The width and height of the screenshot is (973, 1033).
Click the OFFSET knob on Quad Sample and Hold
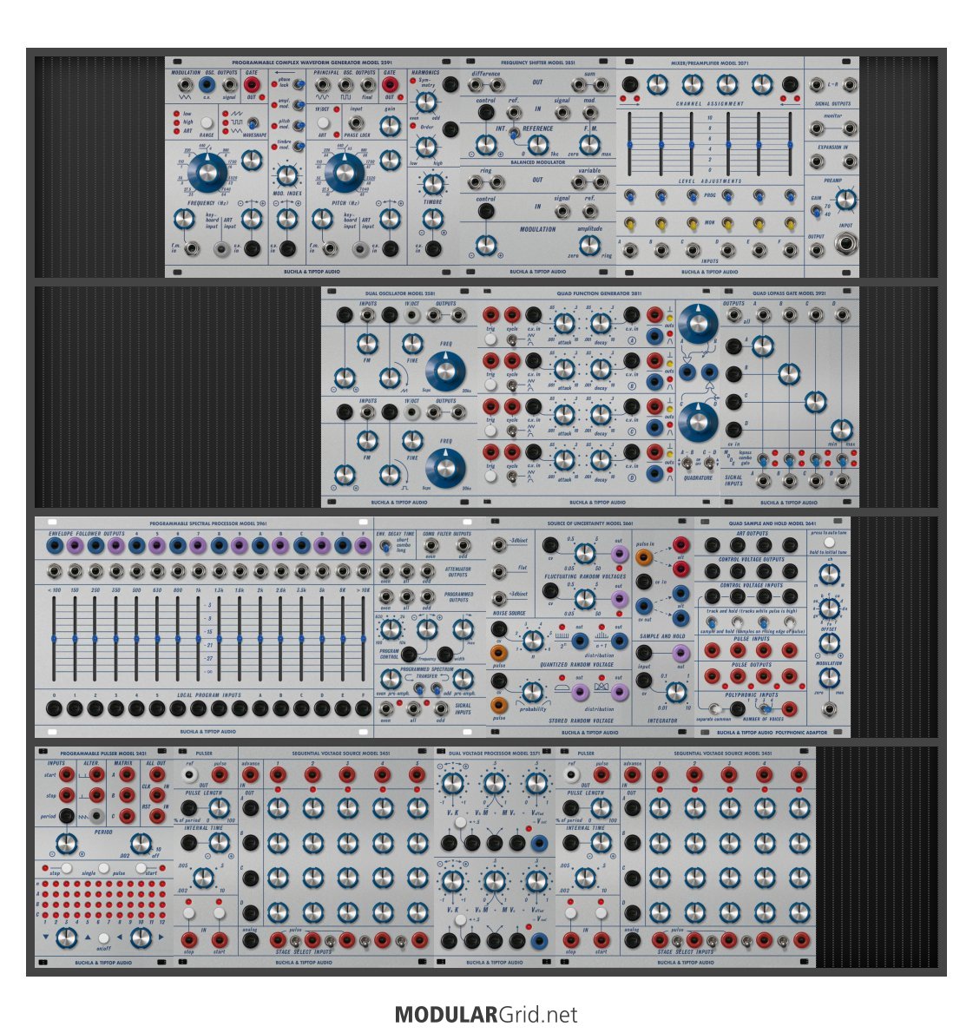[x=830, y=643]
